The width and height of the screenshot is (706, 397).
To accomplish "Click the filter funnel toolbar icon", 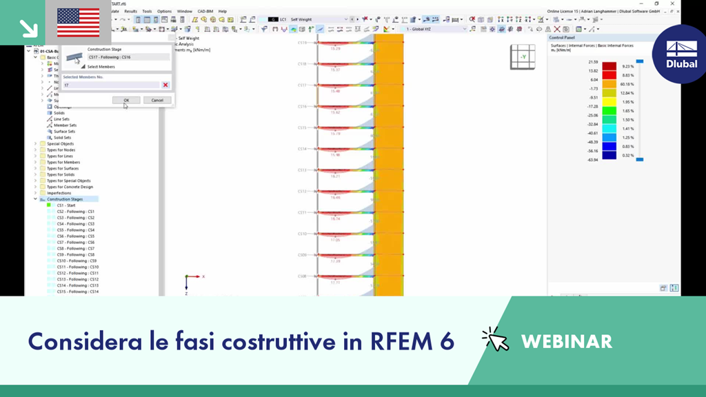I will click(x=265, y=29).
